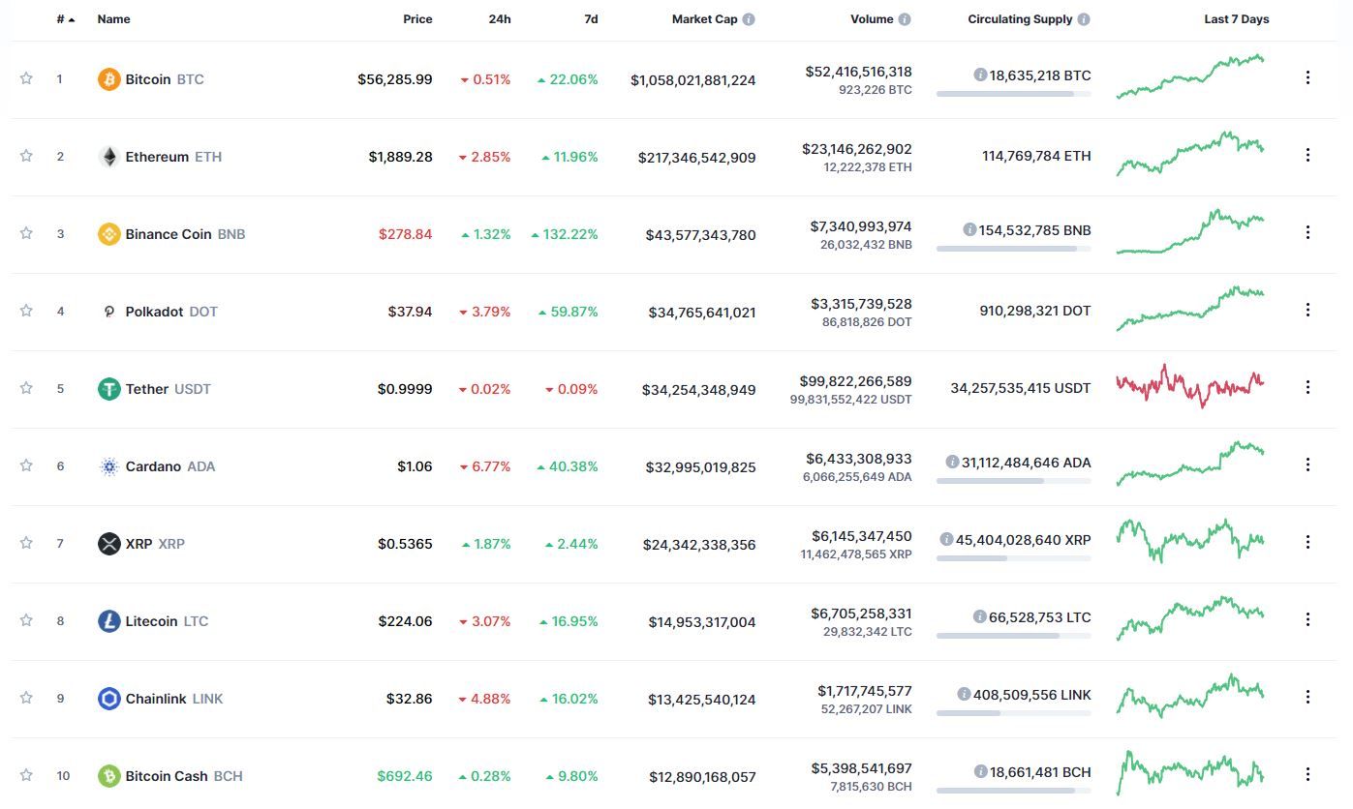Favorite Tether with its star
The image size is (1353, 809).
click(26, 388)
